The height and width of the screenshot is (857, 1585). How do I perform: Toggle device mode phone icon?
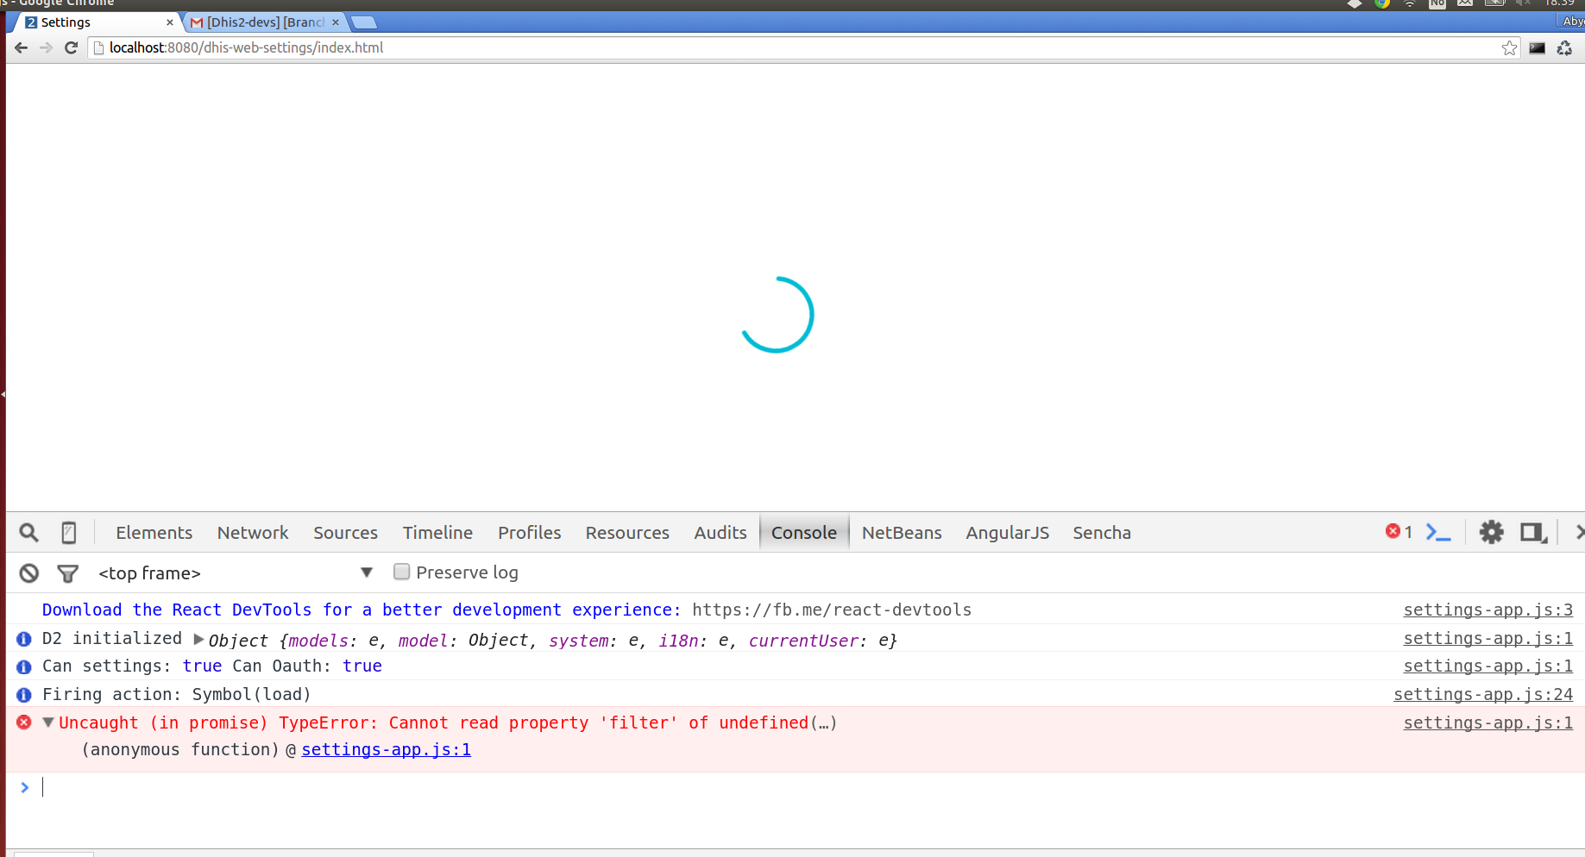click(x=69, y=533)
